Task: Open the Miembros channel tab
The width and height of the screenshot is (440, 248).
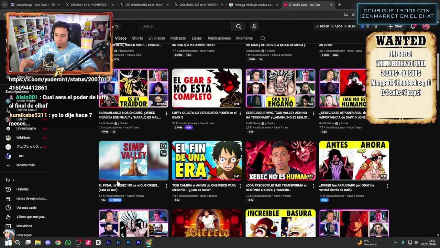Action: [244, 38]
